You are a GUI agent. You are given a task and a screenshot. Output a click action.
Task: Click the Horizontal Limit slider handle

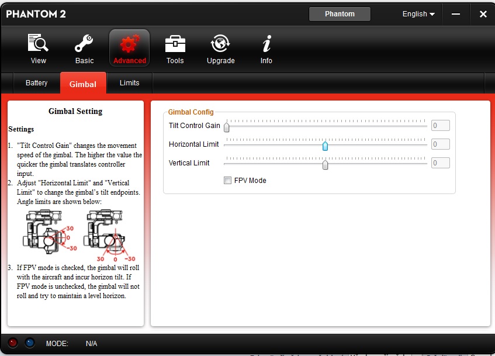(x=325, y=146)
